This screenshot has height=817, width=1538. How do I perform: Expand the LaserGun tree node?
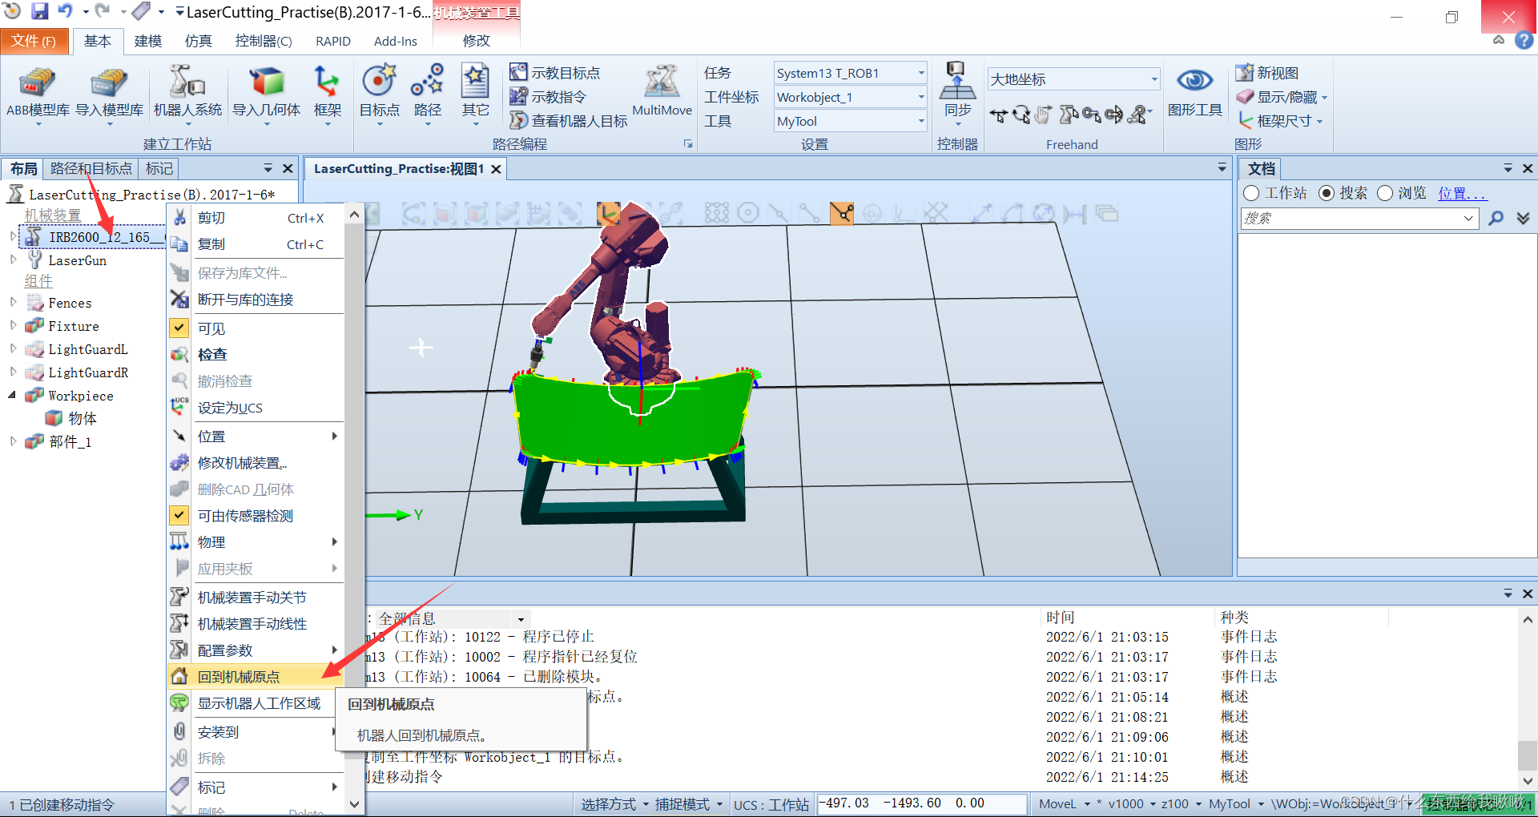coord(13,260)
